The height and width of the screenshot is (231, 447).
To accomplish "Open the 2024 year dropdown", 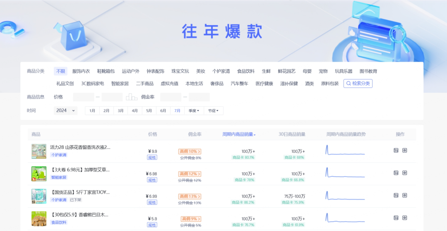I will click(x=65, y=111).
